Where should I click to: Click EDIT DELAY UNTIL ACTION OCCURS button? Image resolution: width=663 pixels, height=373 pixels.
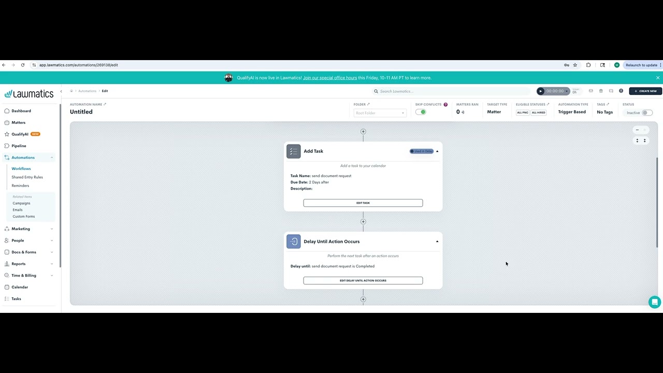(363, 281)
